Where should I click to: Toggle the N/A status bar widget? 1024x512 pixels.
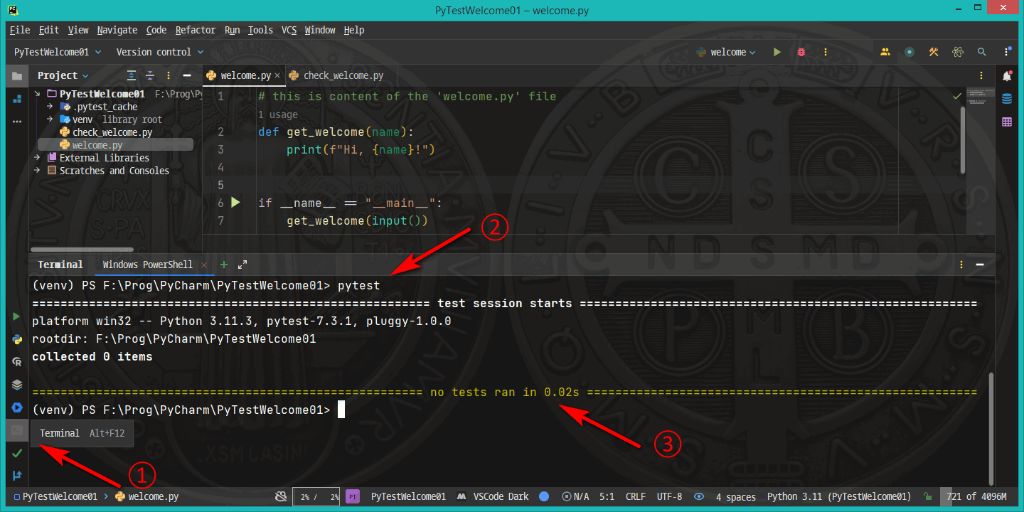575,496
